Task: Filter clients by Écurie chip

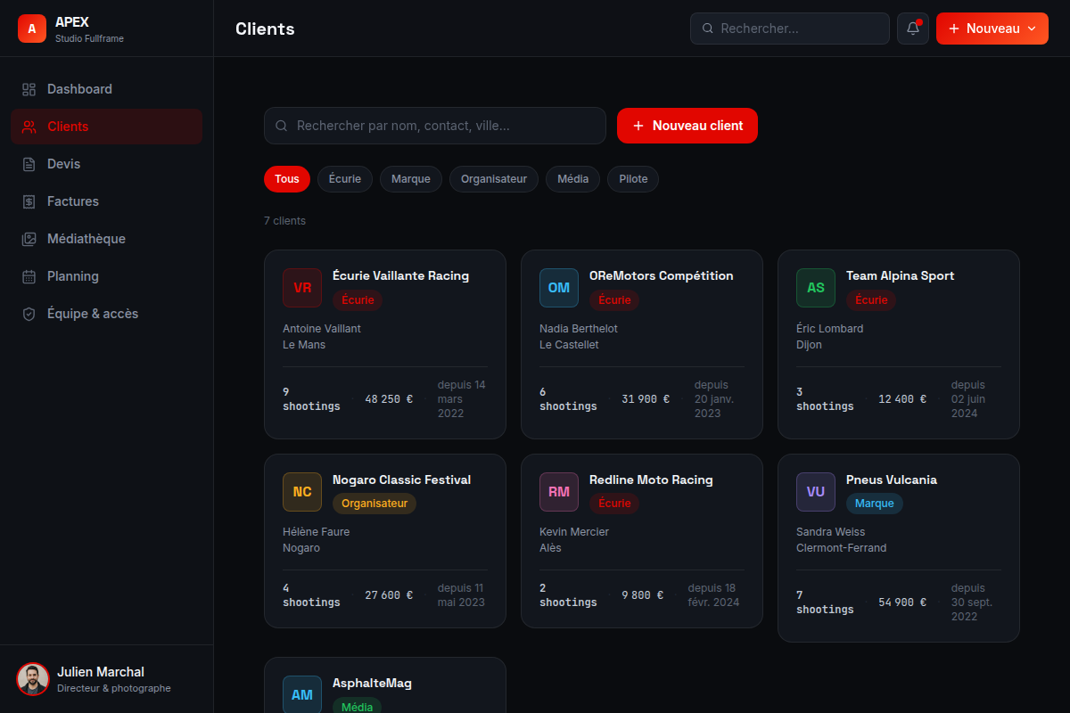Action: click(x=345, y=179)
